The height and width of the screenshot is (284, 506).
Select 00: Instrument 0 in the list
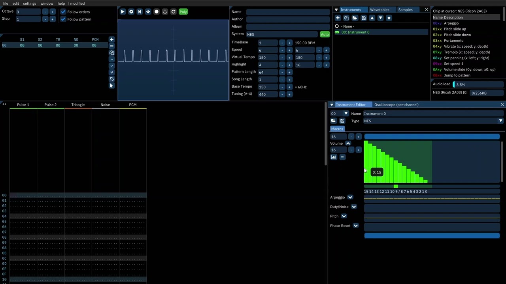[x=381, y=32]
